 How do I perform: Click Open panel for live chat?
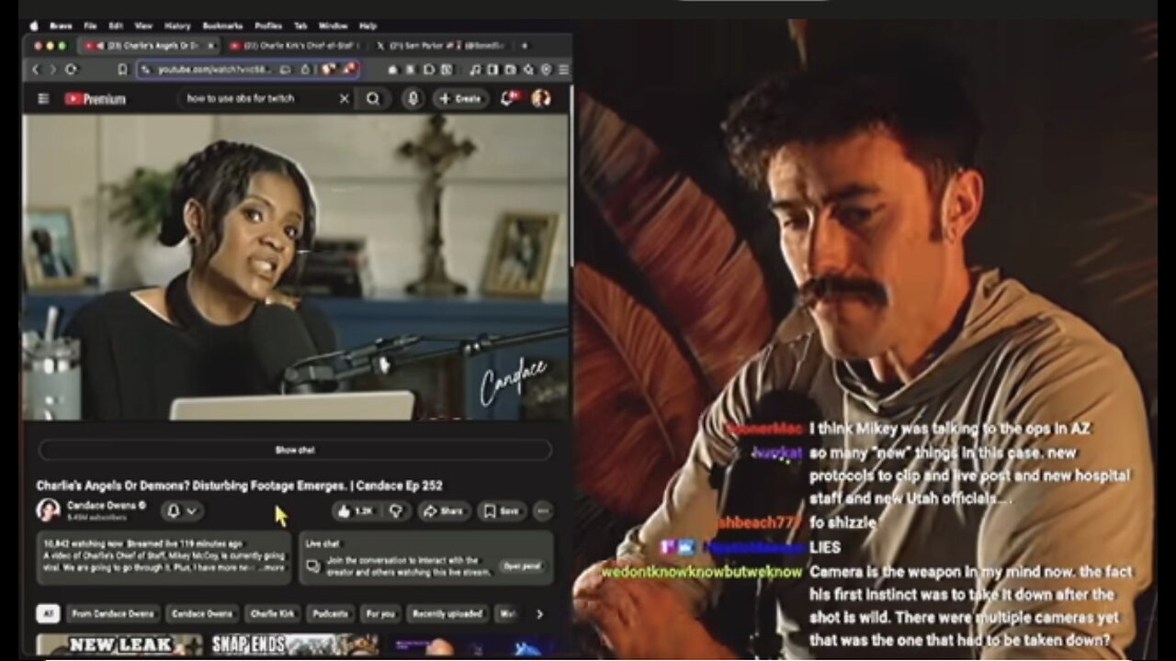pos(522,566)
